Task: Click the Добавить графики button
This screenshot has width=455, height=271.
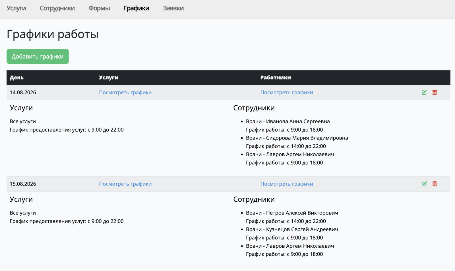Action: click(x=38, y=57)
